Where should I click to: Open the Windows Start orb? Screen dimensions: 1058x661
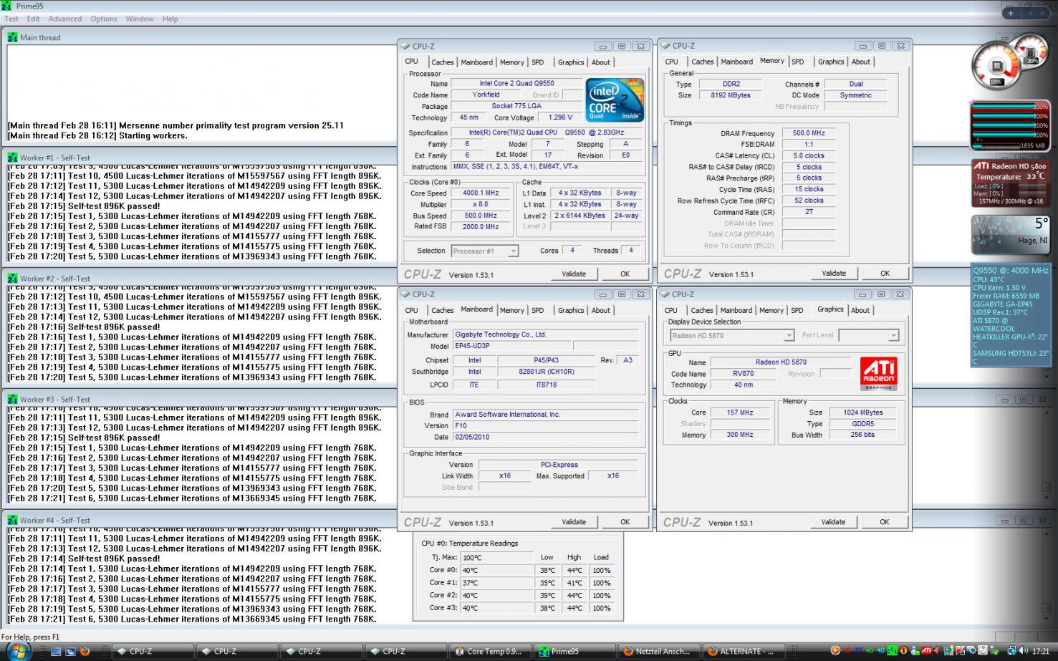(x=17, y=652)
